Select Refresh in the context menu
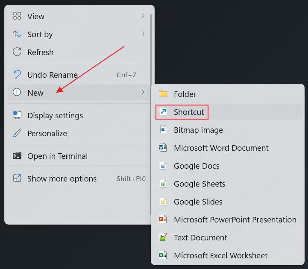This screenshot has width=308, height=269. [79, 52]
